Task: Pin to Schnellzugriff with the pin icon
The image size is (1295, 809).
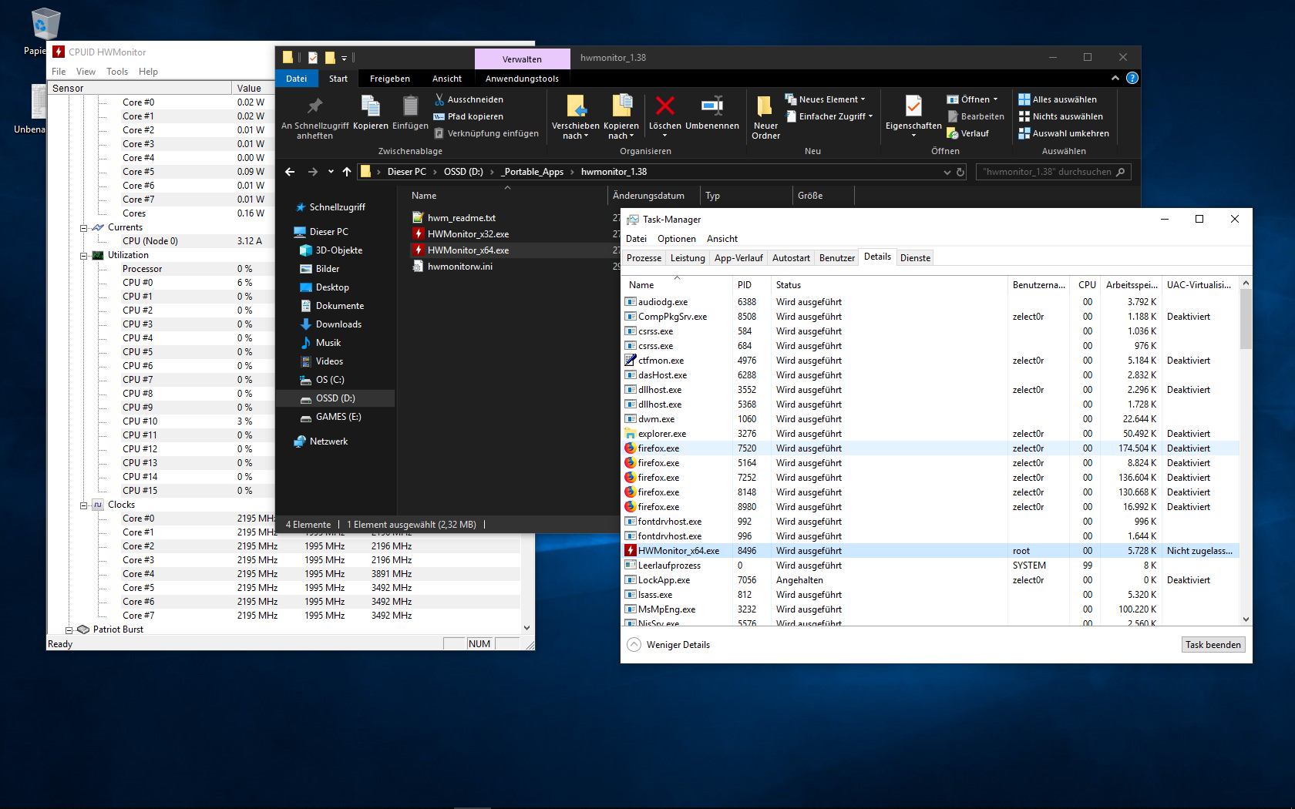Action: coord(314,117)
